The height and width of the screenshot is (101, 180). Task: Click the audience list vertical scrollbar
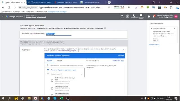coord(84,73)
